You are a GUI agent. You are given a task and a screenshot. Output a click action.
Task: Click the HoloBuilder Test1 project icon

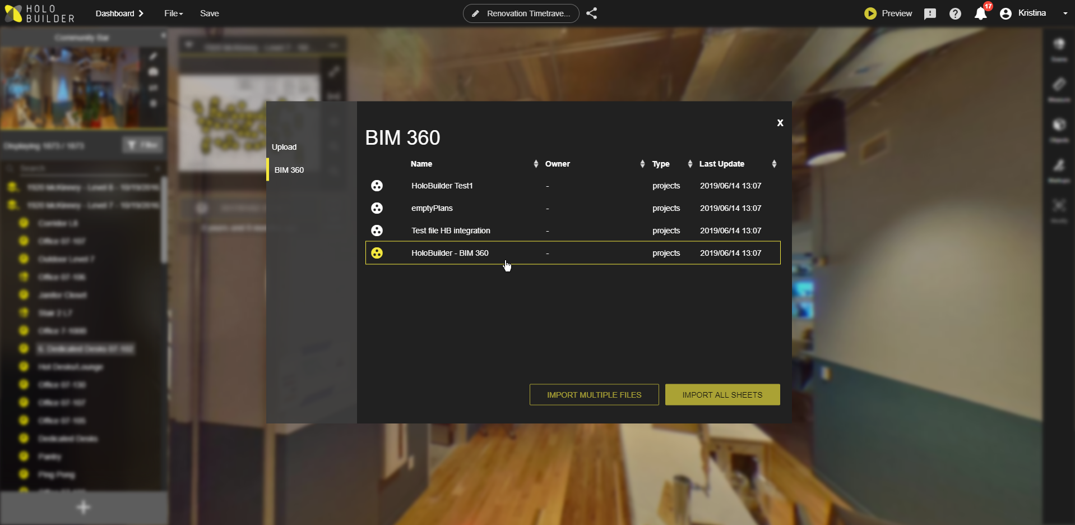point(377,186)
